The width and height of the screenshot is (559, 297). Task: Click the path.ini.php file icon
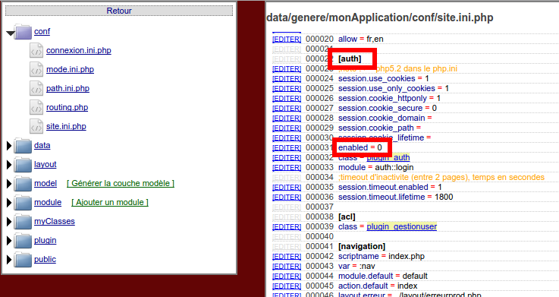pyautogui.click(x=36, y=88)
